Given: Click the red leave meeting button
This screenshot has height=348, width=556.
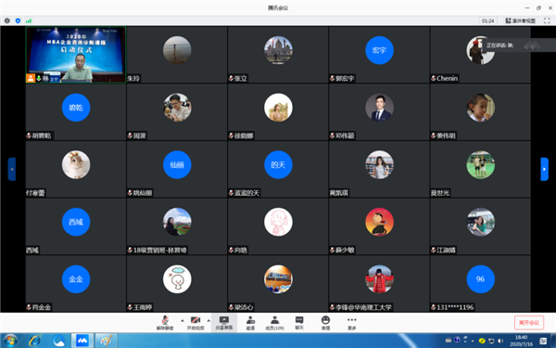Looking at the screenshot, I should click(529, 322).
